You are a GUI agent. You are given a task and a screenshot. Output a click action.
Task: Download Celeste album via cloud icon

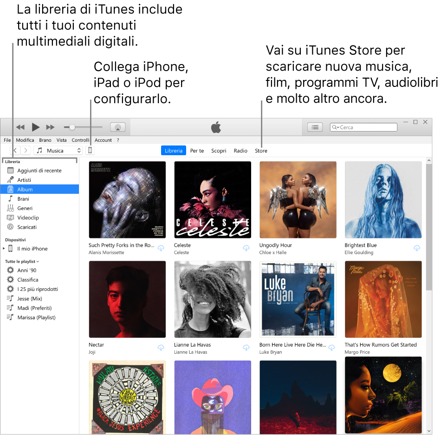246,248
